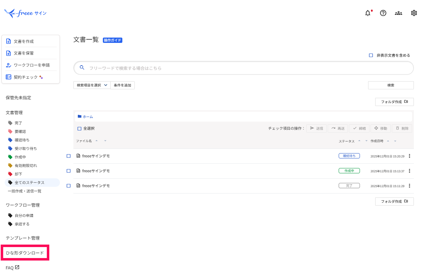Viewport: 422px width, 274px height.
Task: Open the notifications bell icon
Action: tap(368, 13)
